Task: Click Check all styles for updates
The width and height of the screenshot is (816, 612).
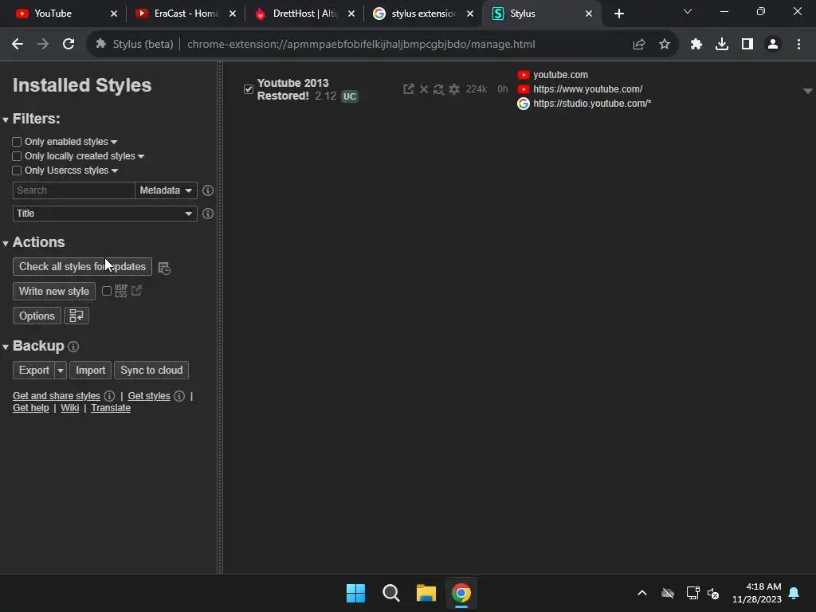Action: tap(82, 266)
